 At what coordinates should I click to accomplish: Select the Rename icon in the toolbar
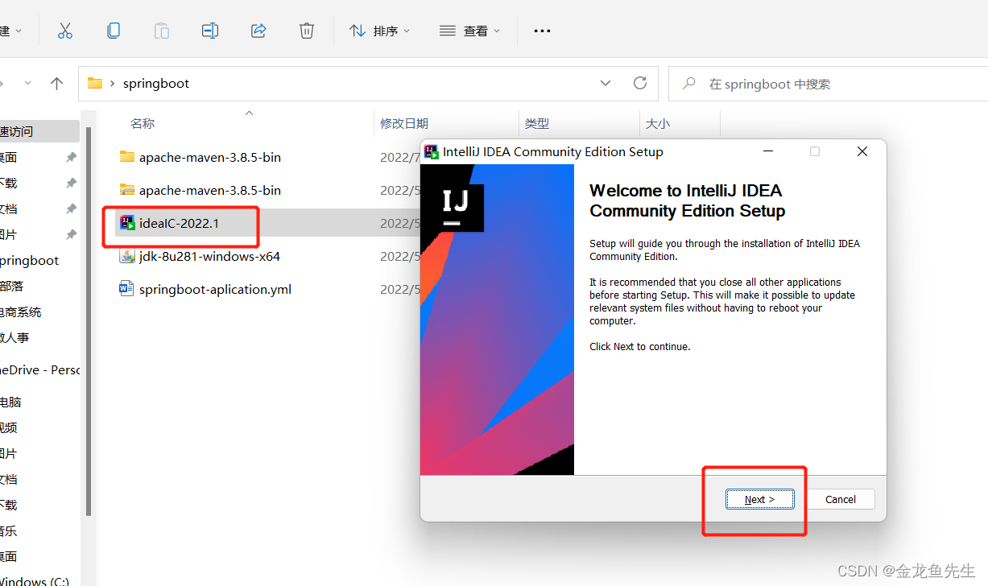[x=209, y=30]
